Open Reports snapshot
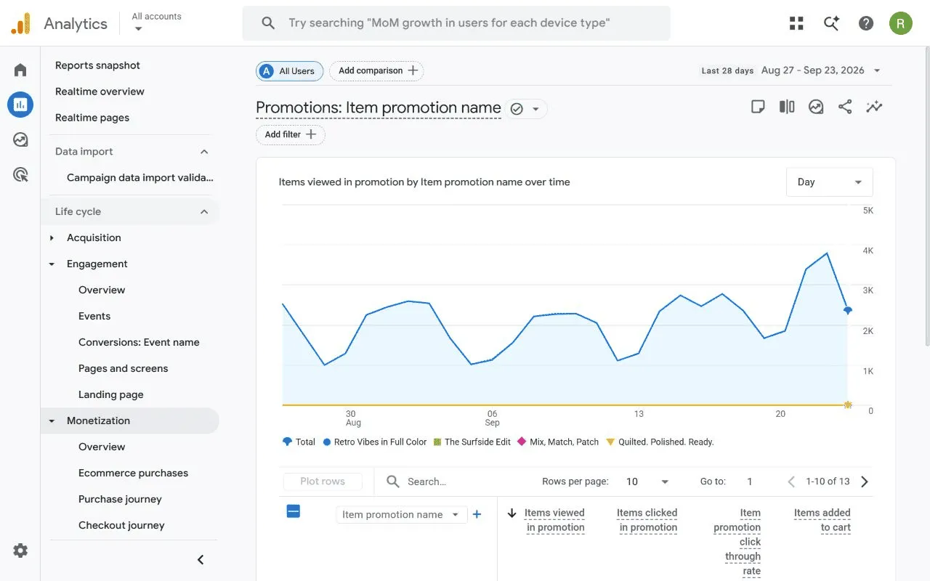This screenshot has height=581, width=930. tap(97, 65)
